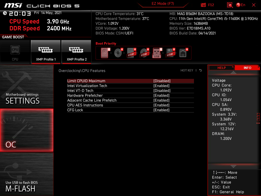Image resolution: width=261 pixels, height=196 pixels.
Task: Select the Hardware Prefetcher row
Action: pyautogui.click(x=130, y=95)
